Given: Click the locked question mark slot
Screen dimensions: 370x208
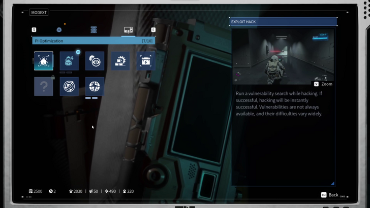Looking at the screenshot, I should [x=44, y=86].
